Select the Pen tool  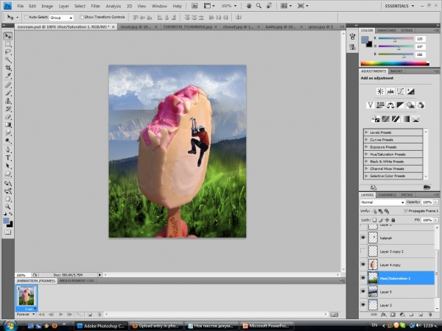(8, 149)
